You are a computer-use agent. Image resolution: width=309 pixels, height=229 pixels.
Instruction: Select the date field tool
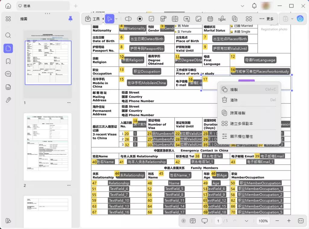click(210, 19)
